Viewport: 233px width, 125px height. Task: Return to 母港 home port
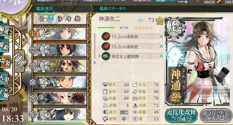[19, 61]
